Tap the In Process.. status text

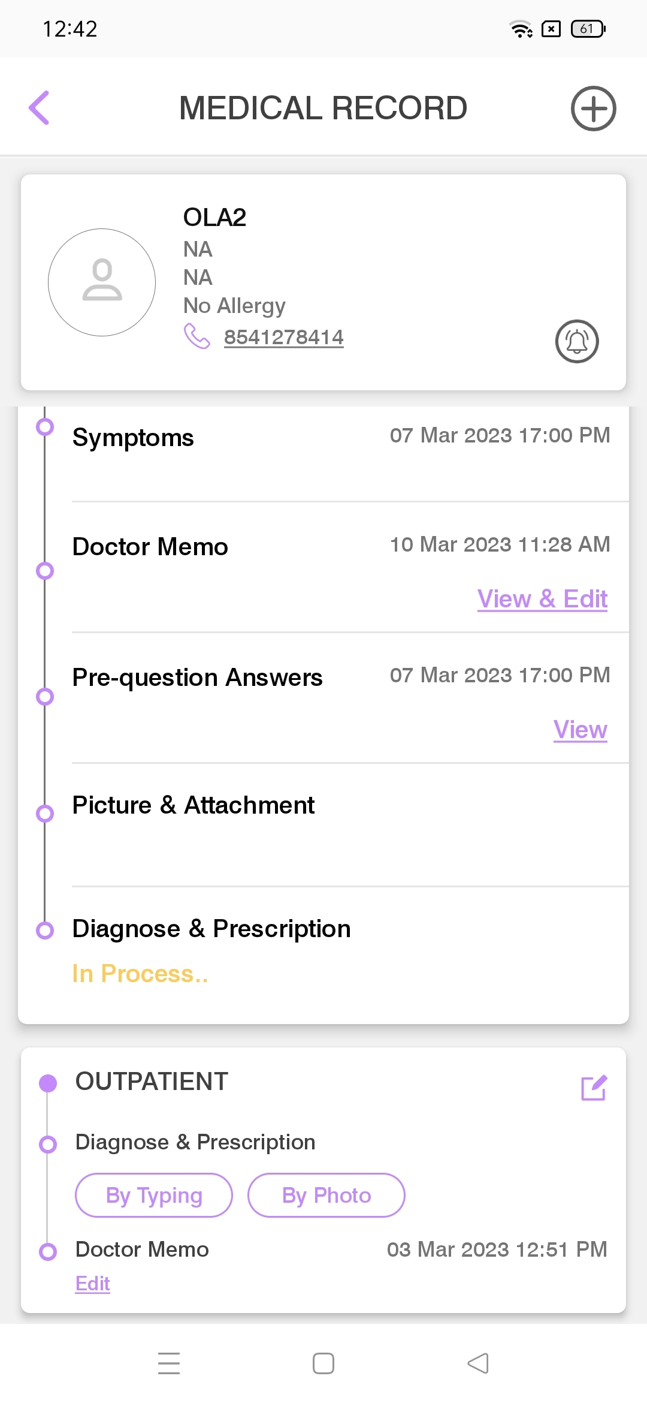coord(140,974)
